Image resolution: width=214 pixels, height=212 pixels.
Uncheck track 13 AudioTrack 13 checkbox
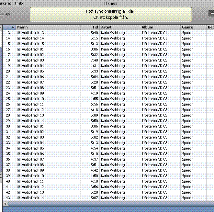pos(19,33)
